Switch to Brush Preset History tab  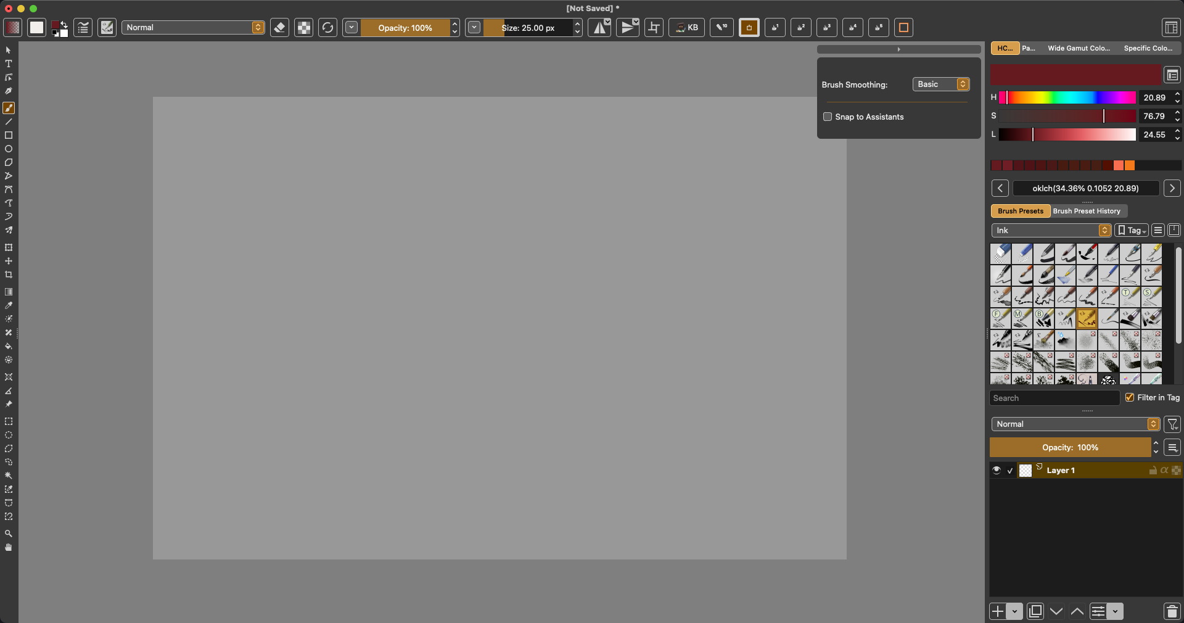(1087, 211)
